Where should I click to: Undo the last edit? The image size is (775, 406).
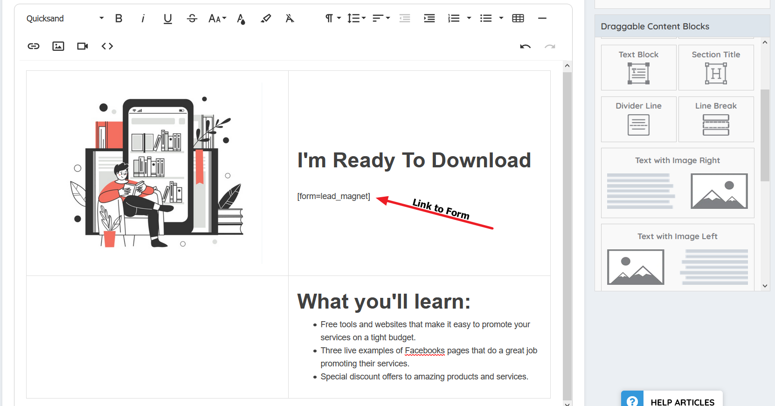[526, 46]
